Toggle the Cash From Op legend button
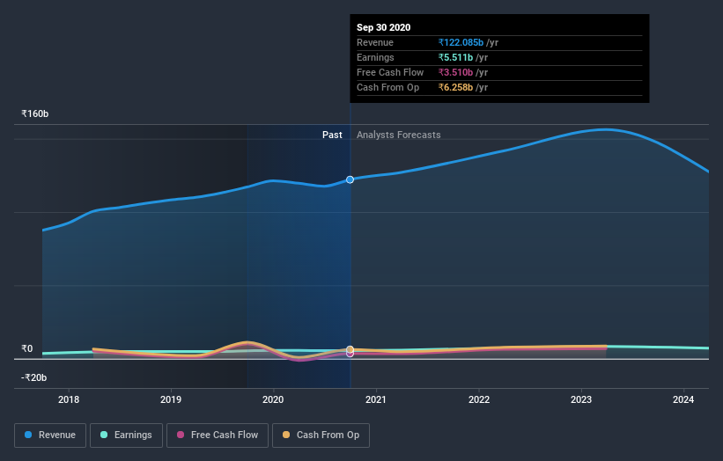Viewport: 723px width, 461px height. (x=321, y=435)
